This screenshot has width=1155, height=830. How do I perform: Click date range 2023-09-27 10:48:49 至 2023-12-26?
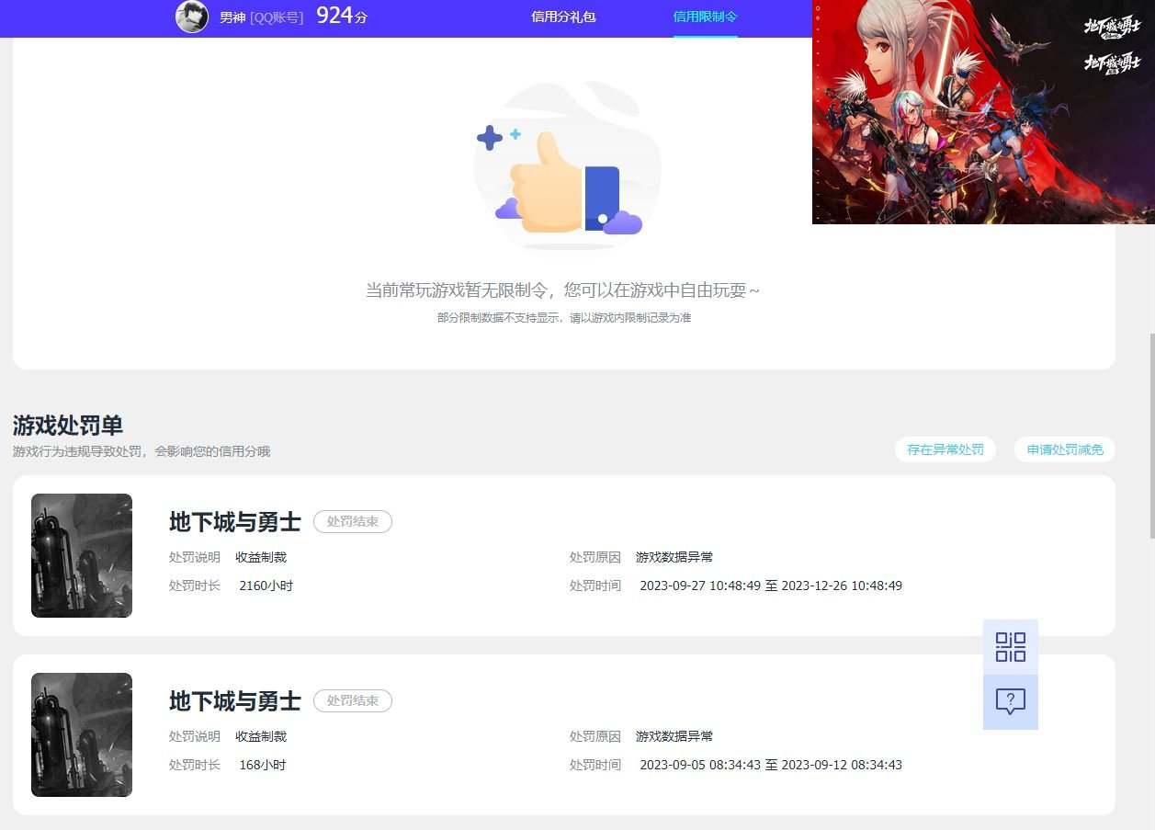tap(771, 586)
